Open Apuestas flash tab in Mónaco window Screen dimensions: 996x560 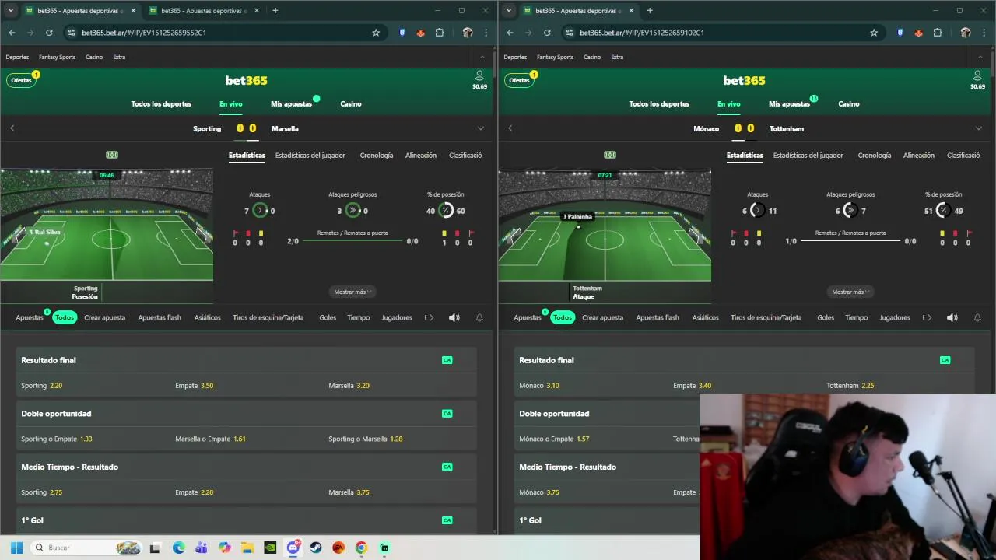658,317
